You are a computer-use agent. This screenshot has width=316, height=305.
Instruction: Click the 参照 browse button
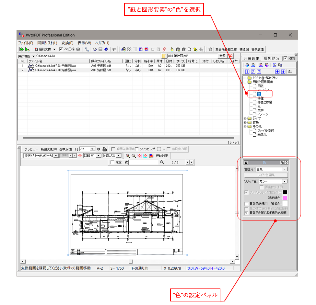[222, 56]
